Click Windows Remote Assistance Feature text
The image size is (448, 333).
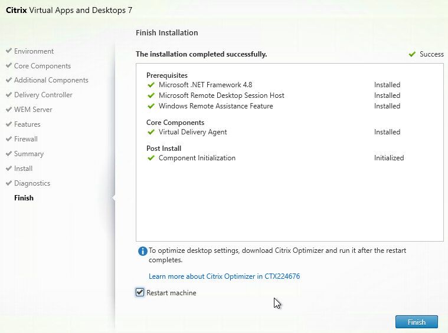[215, 106]
